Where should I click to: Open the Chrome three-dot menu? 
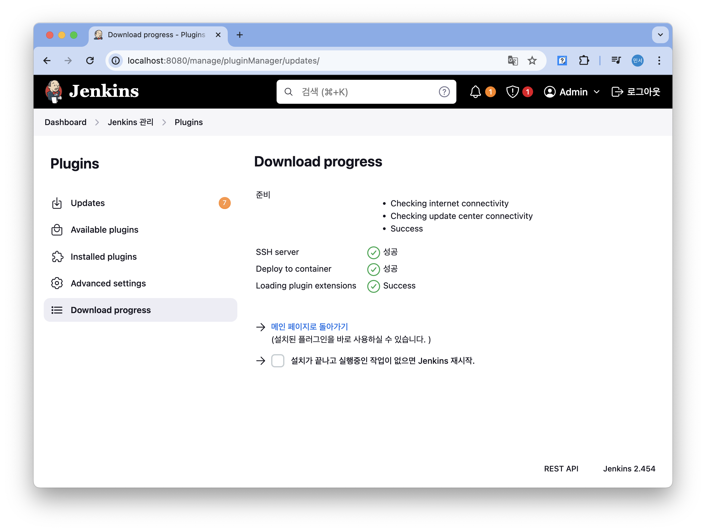click(x=659, y=61)
